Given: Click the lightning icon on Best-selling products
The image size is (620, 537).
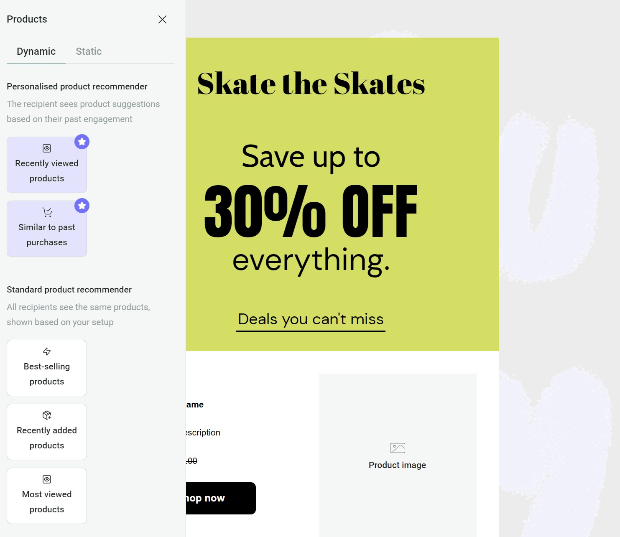Looking at the screenshot, I should point(46,351).
